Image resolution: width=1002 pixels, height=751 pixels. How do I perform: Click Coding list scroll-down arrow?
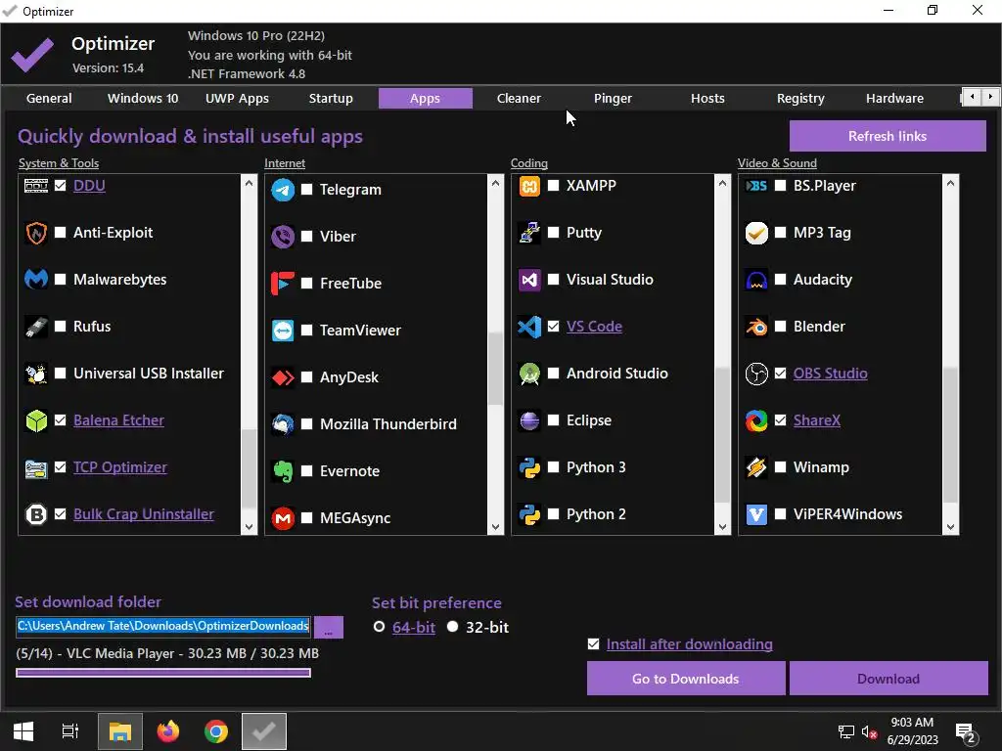point(722,527)
